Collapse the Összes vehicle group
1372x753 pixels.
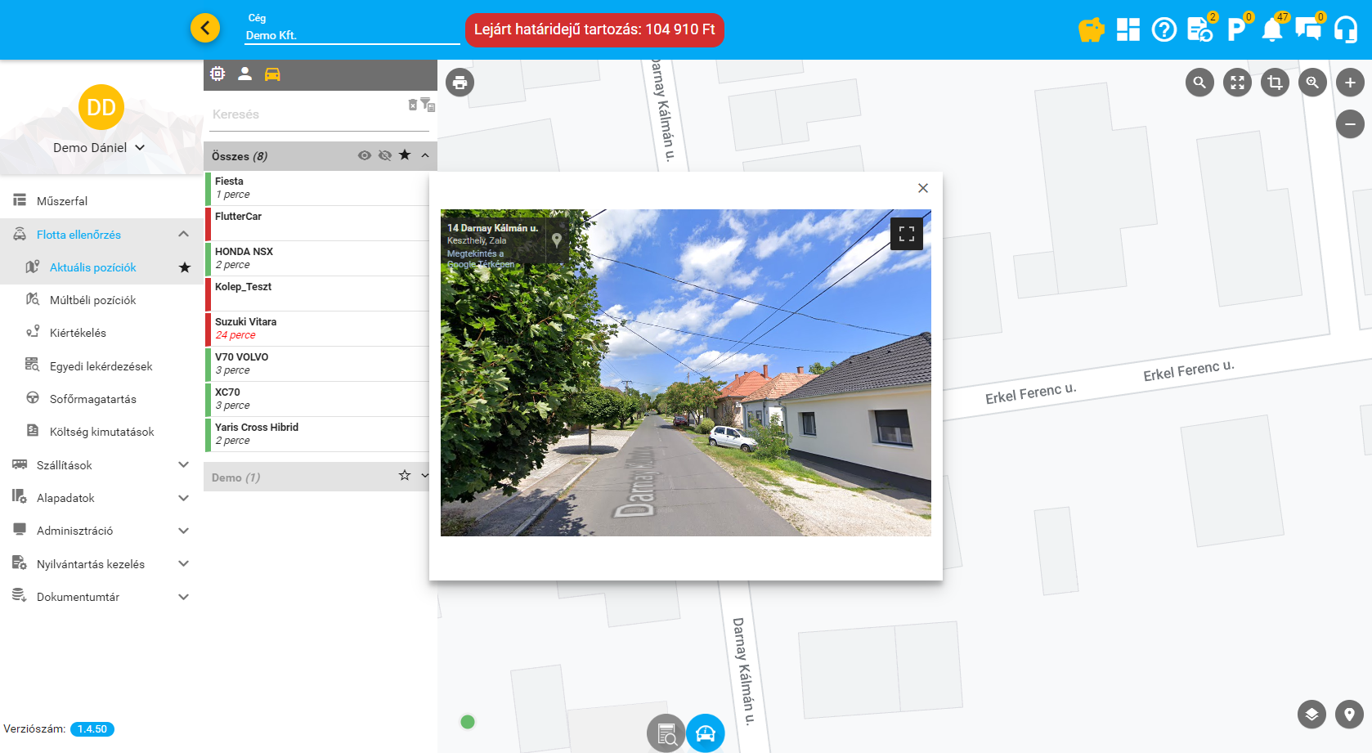click(425, 155)
